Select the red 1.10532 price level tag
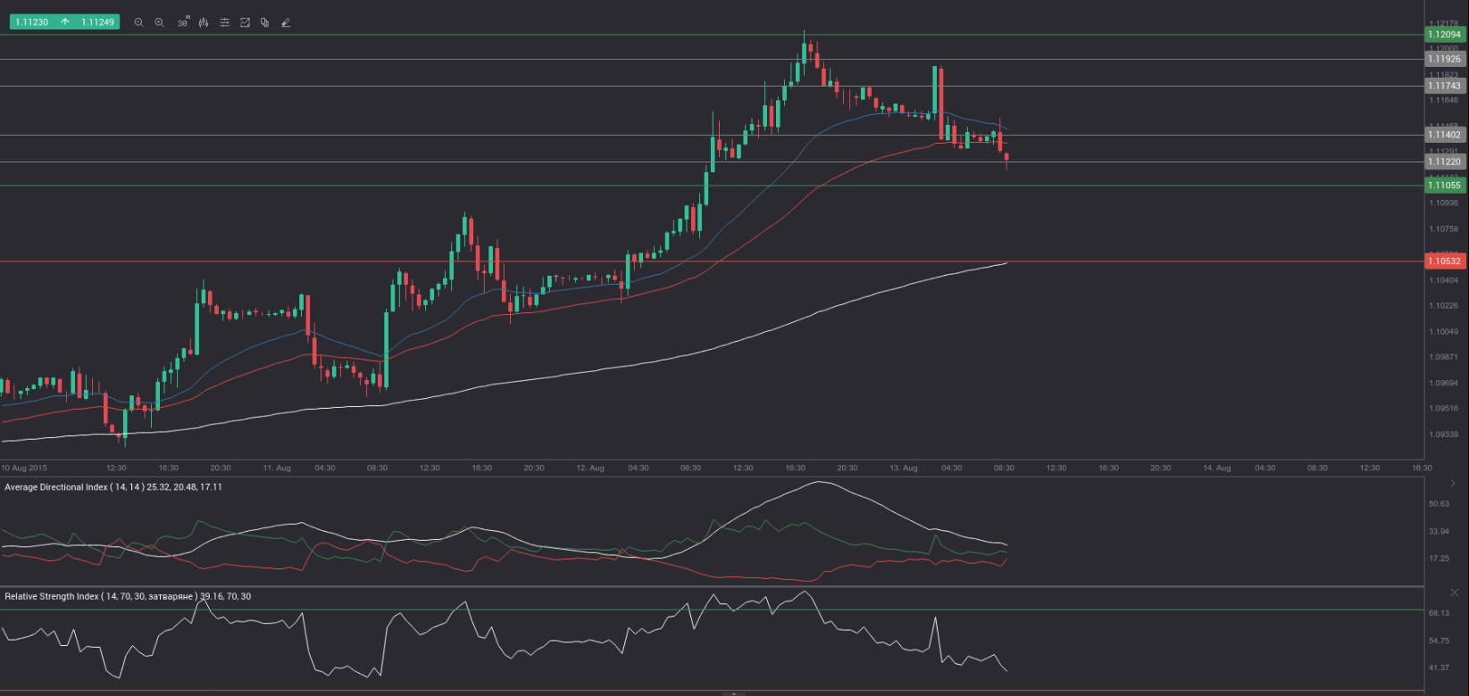Viewport: 1469px width, 696px height. click(1443, 261)
